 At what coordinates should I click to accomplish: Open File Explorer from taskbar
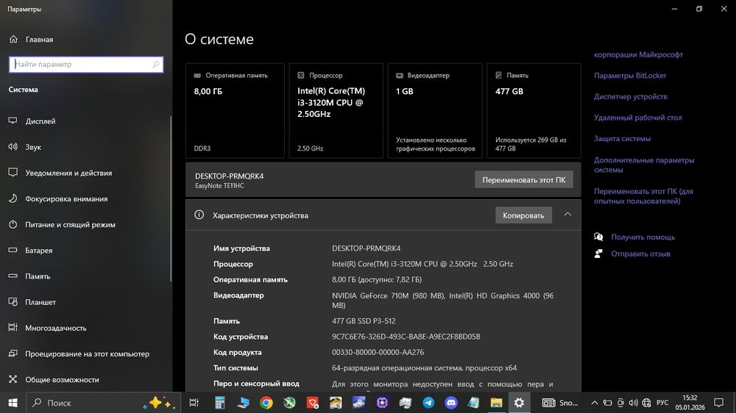coord(496,402)
